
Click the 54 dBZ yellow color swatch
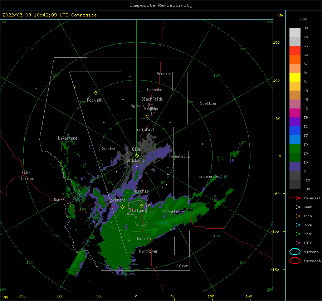point(295,77)
